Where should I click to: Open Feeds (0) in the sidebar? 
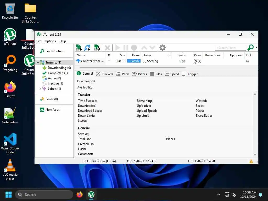[52, 99]
